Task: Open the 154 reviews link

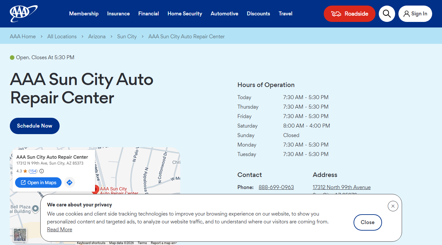Action: (33, 171)
